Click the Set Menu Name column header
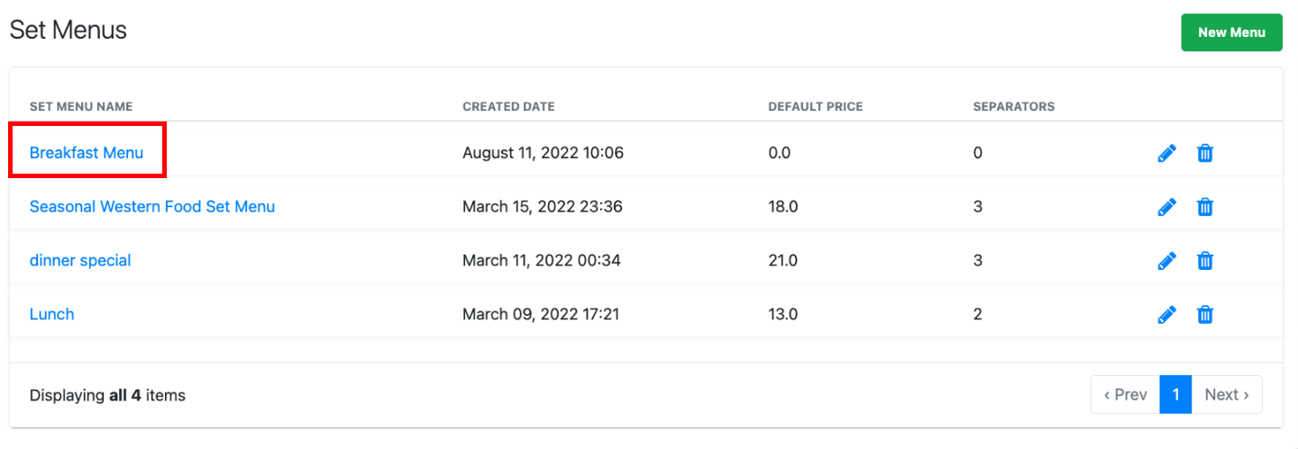The height and width of the screenshot is (449, 1298). click(81, 106)
